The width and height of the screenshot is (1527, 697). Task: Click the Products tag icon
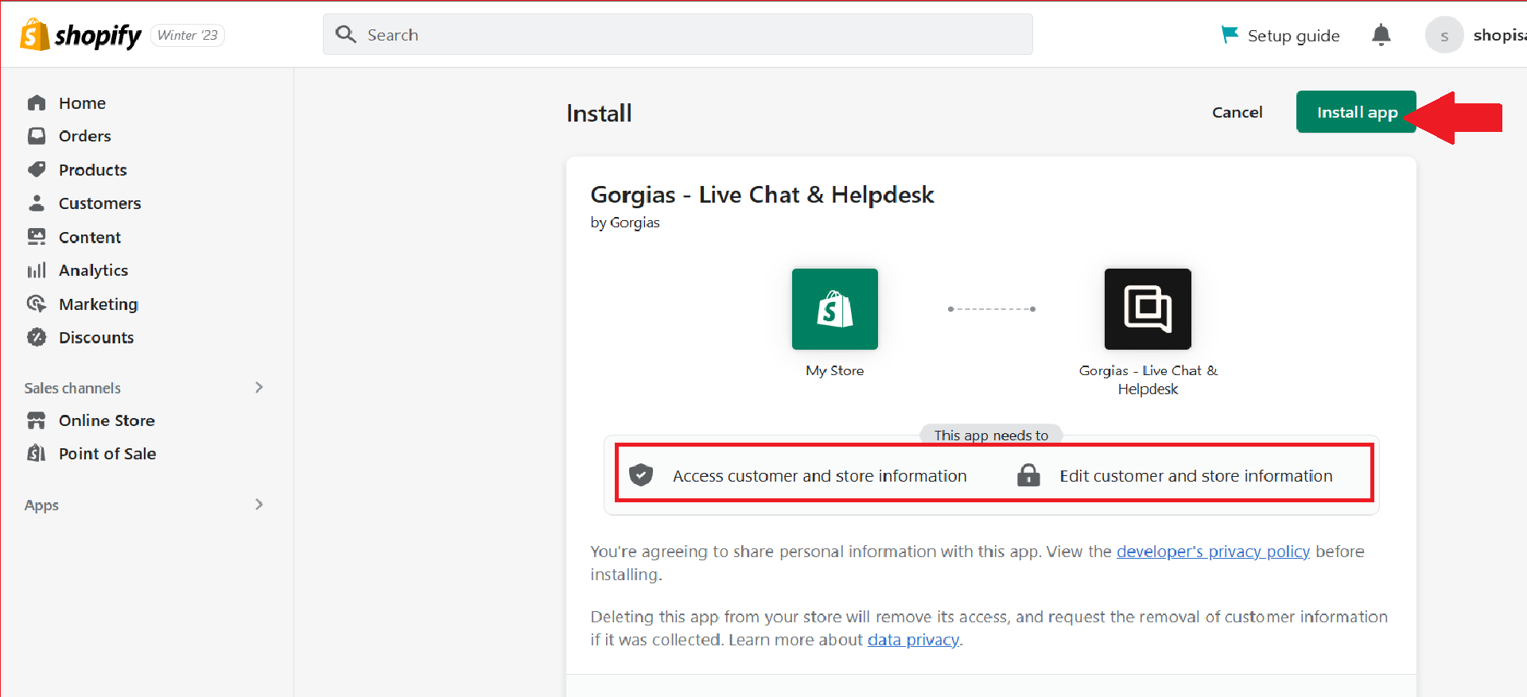click(x=37, y=169)
